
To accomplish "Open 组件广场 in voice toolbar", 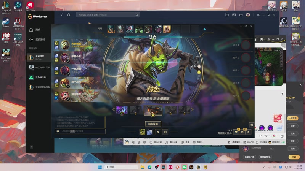I will 249,142.
